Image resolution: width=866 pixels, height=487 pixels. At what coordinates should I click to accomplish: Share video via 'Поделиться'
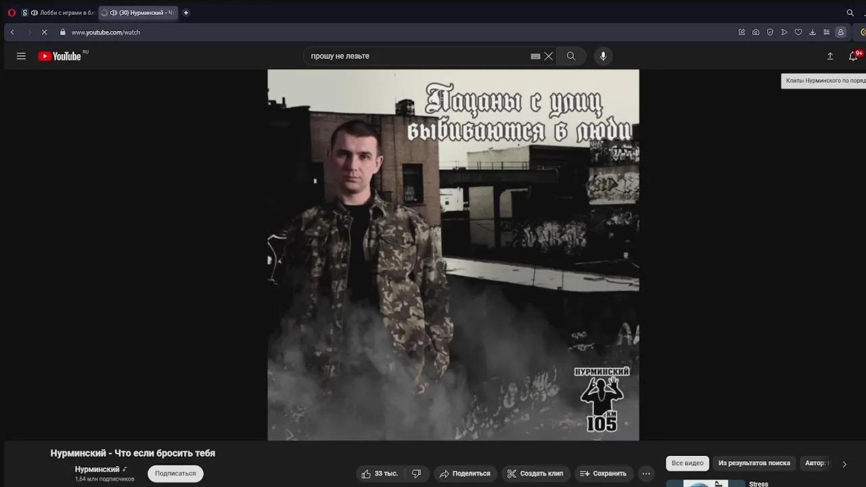point(465,473)
